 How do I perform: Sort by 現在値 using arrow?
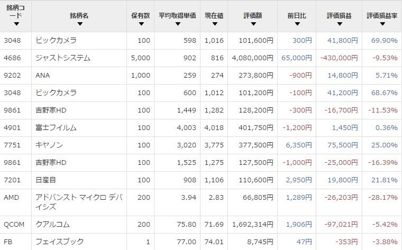214,24
